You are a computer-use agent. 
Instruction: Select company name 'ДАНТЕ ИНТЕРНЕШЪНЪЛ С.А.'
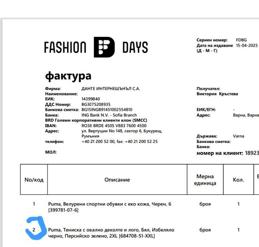coord(111,89)
